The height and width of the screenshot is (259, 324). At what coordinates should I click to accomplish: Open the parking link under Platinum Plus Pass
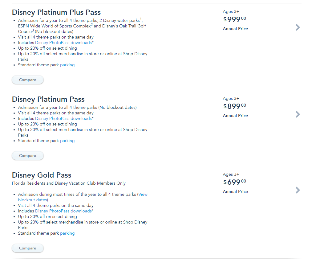coord(67,65)
